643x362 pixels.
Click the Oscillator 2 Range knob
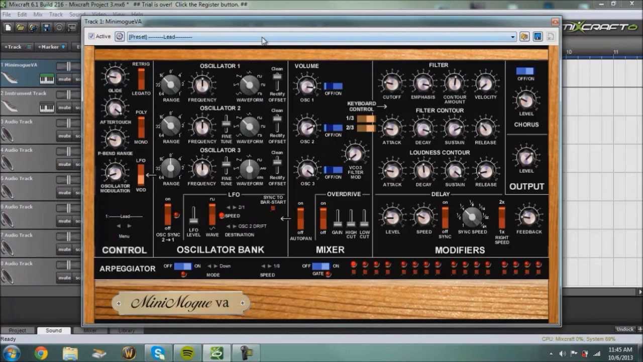pos(171,127)
